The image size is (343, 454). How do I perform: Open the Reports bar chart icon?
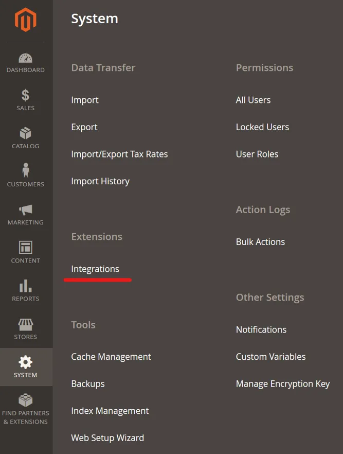coord(25,286)
